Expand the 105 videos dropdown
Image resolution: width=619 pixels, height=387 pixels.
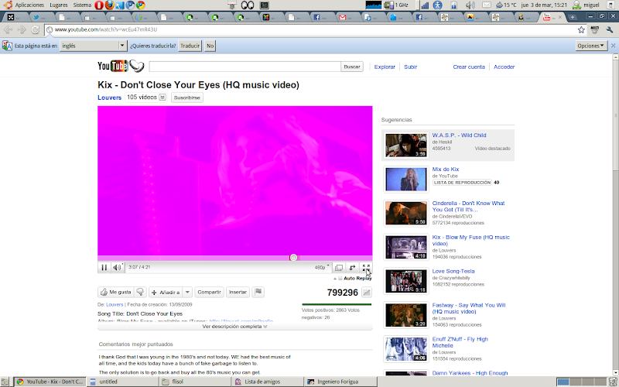click(x=162, y=98)
